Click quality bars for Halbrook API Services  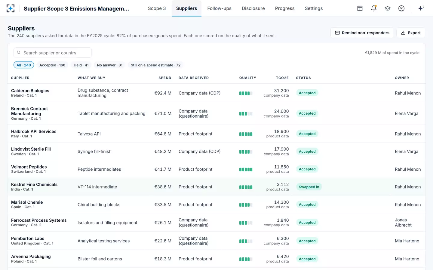[246, 134]
